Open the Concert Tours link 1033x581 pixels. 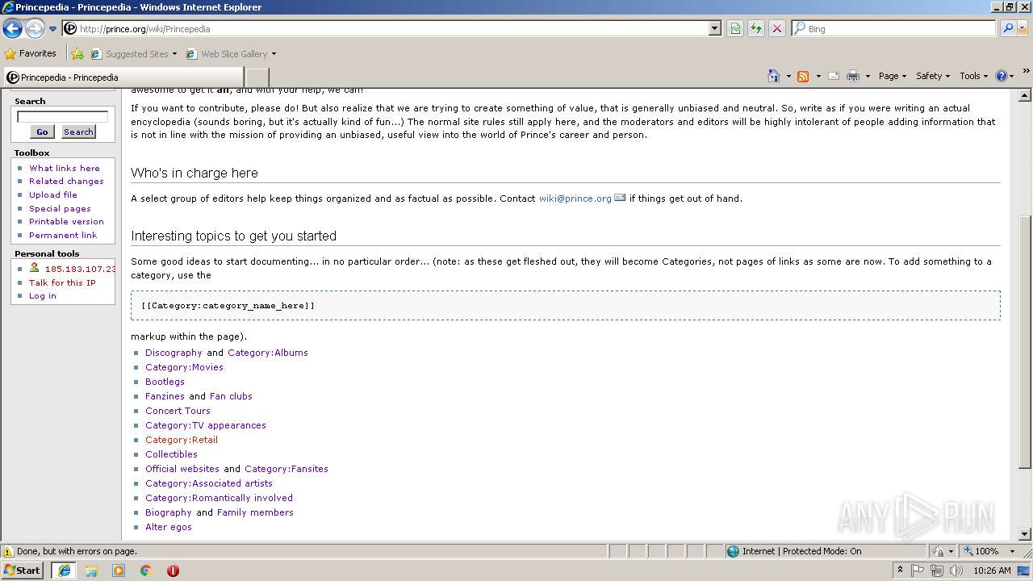178,411
